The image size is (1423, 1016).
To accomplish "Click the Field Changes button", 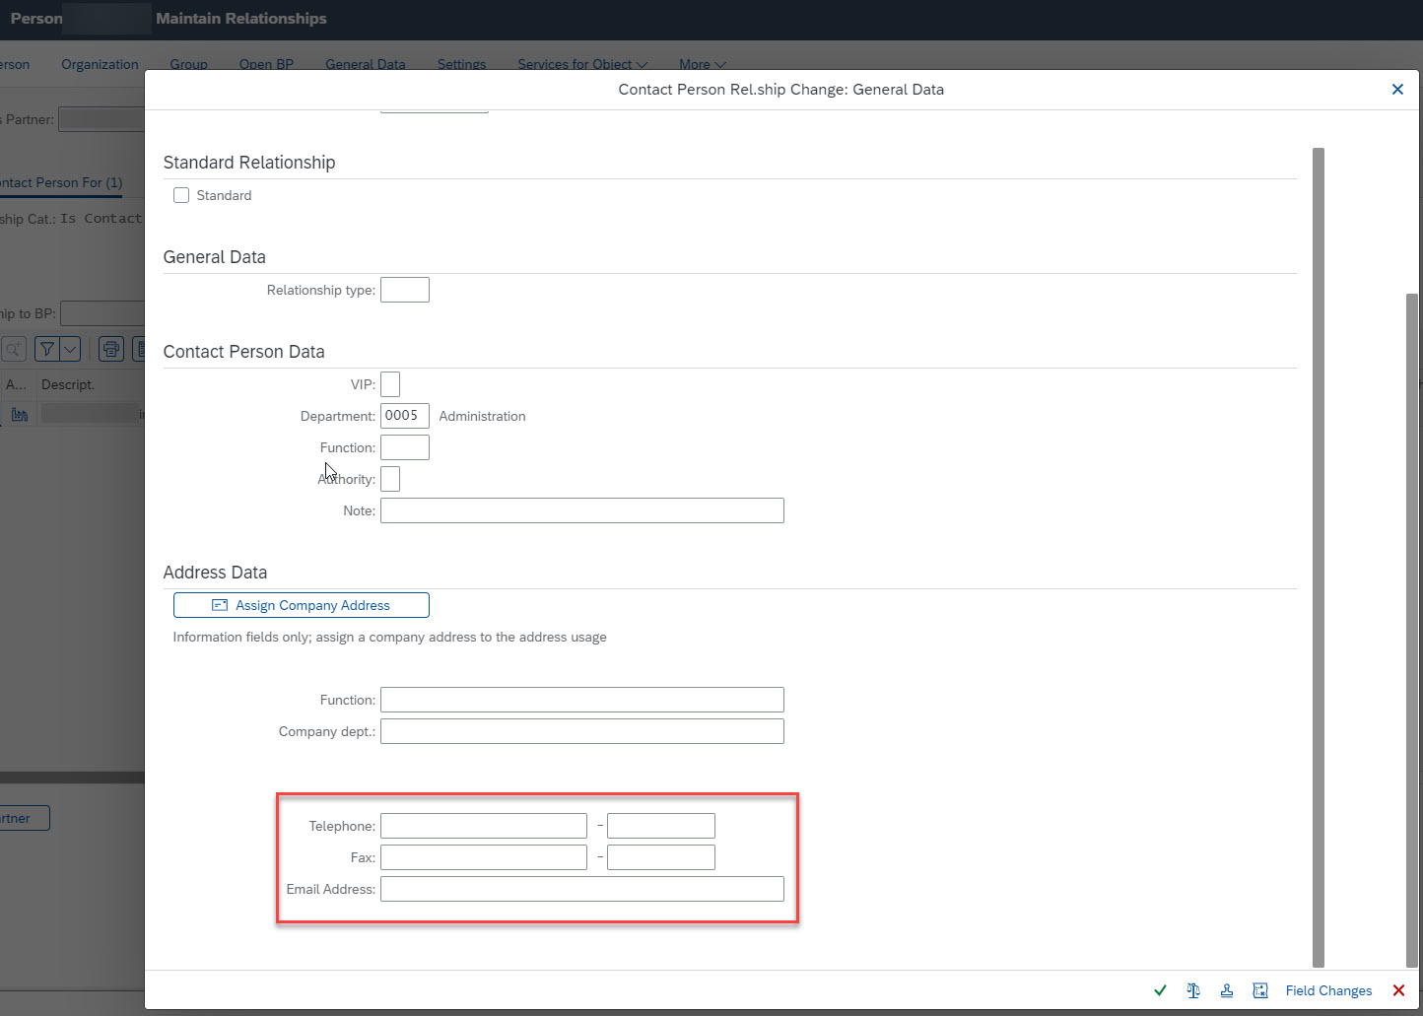I will click(1328, 990).
